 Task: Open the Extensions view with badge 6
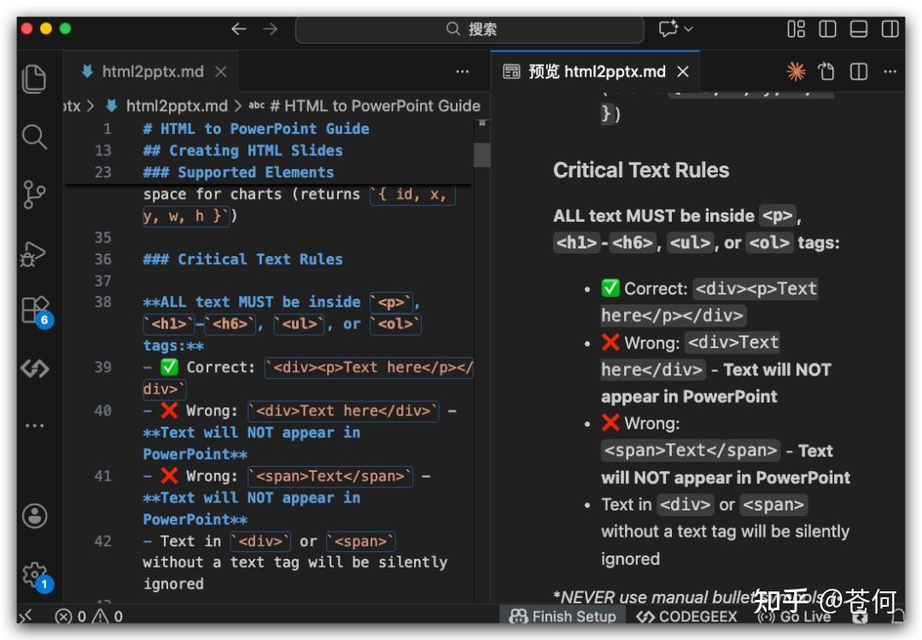click(x=35, y=311)
